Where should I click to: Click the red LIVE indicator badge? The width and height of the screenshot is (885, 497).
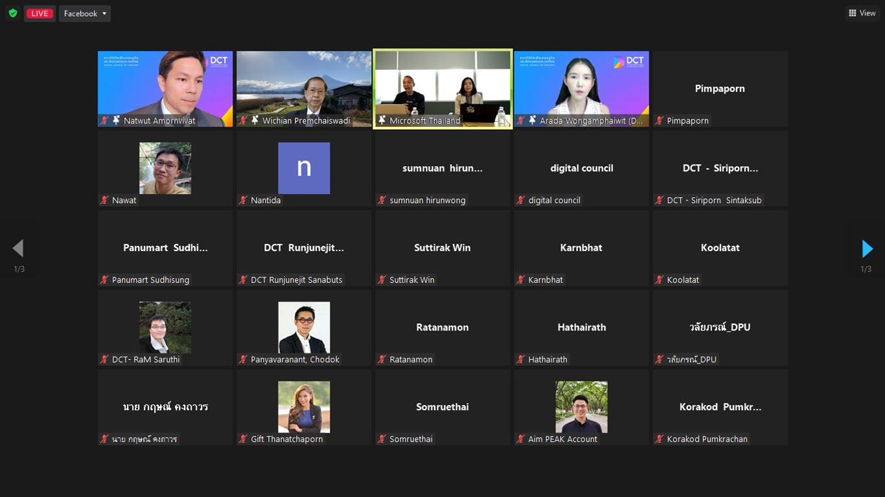click(40, 14)
